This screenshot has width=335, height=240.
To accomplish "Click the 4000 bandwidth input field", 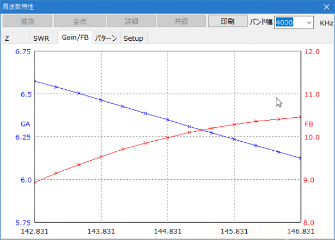I will tap(289, 22).
